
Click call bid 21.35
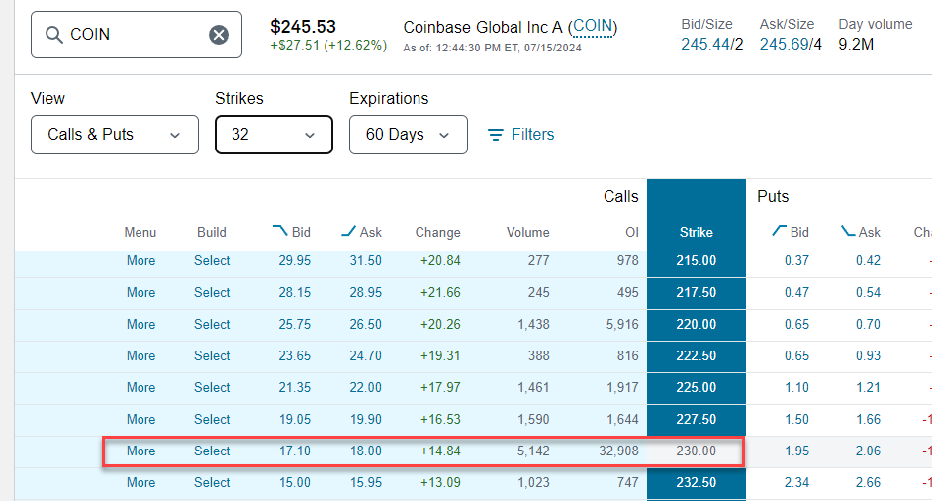click(x=294, y=387)
